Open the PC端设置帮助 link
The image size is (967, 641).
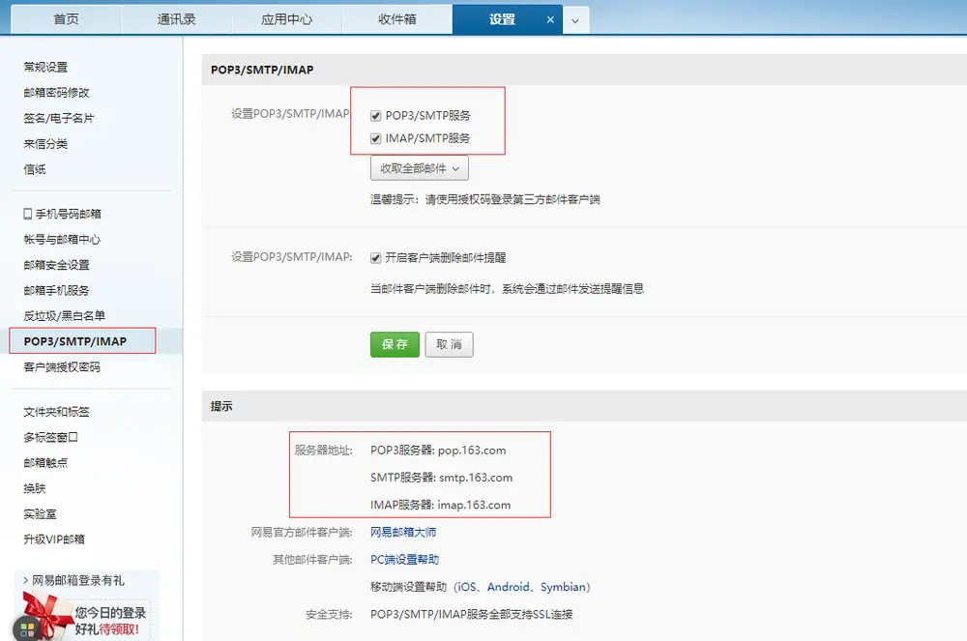[x=400, y=558]
